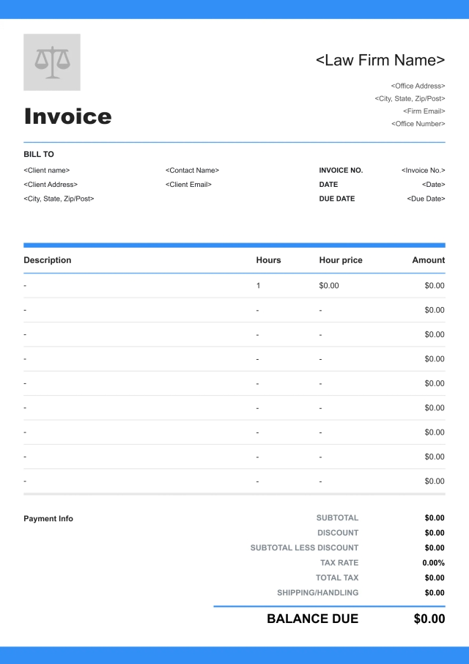Click the Hours column header
The image size is (469, 664).
[x=268, y=260]
